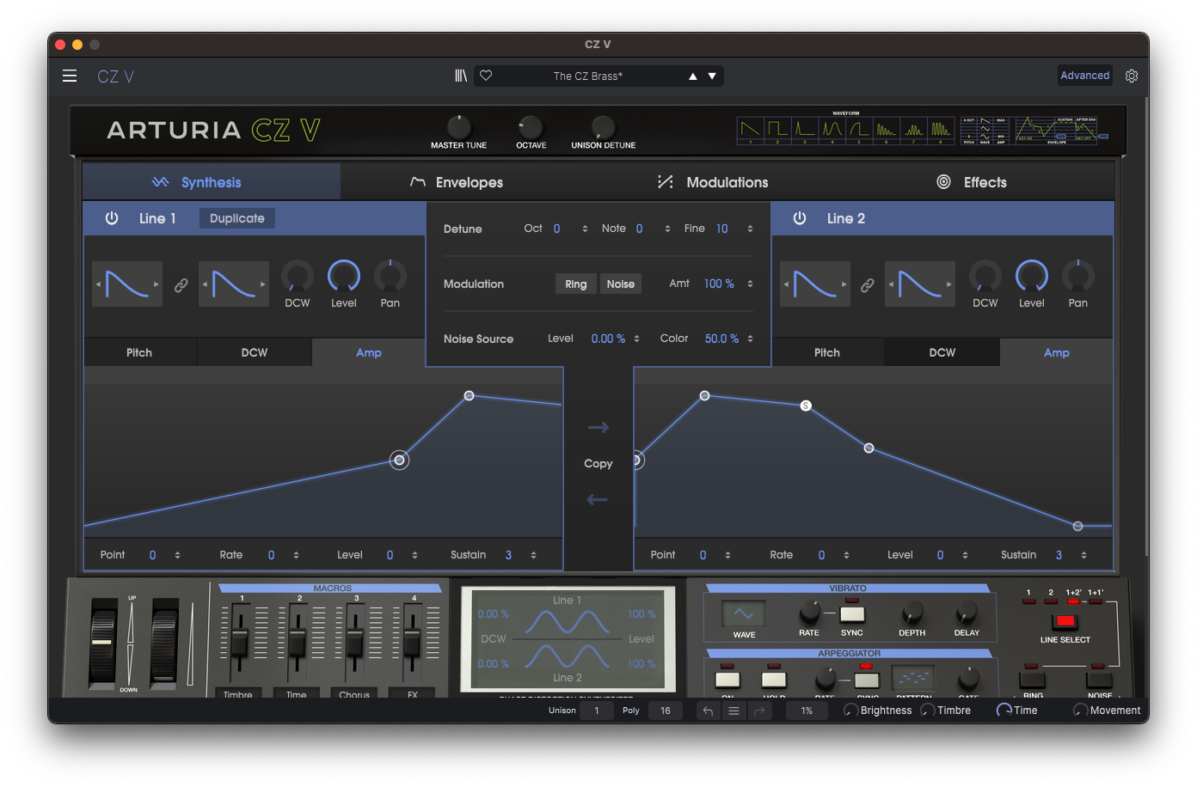Toggle Line 1 waveform link icon
Viewport: 1197px width, 787px height.
(181, 285)
